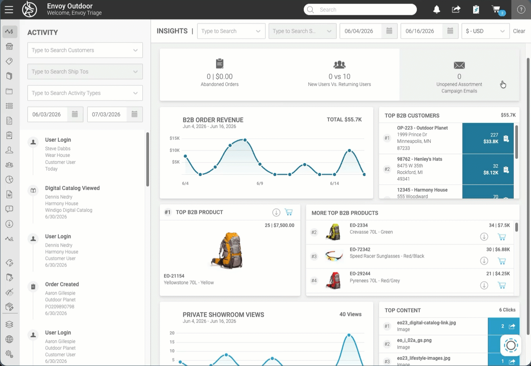Viewport: 531px width, 366px height.
Task: Open the shopping cart with badge
Action: click(497, 10)
